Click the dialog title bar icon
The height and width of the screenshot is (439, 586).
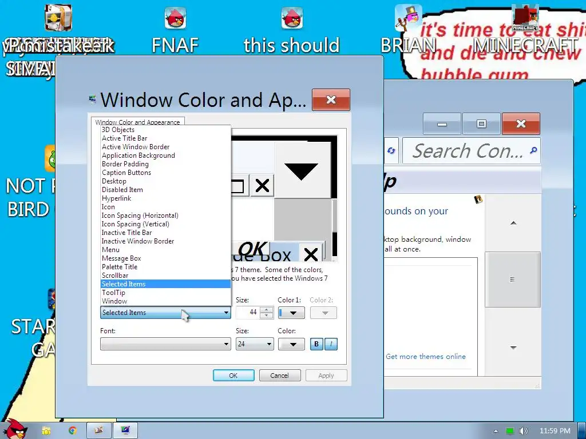tap(92, 99)
